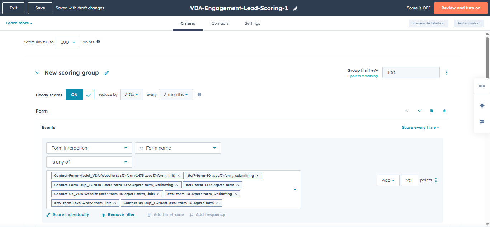Remove #cf7-form-10 .validating form tag
490x227 pixels.
point(236,194)
